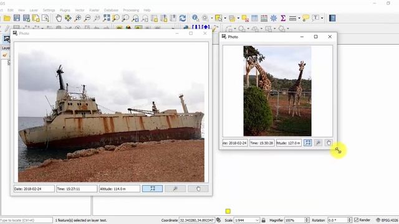This screenshot has height=224, width=399.
Task: Click the Zoom Next icon
Action: [x=145, y=18]
